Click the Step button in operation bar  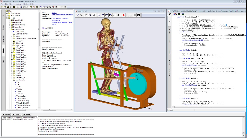pos(27,115)
